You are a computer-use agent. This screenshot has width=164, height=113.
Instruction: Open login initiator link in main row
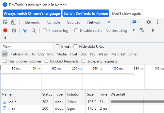pyautogui.click(x=71, y=108)
